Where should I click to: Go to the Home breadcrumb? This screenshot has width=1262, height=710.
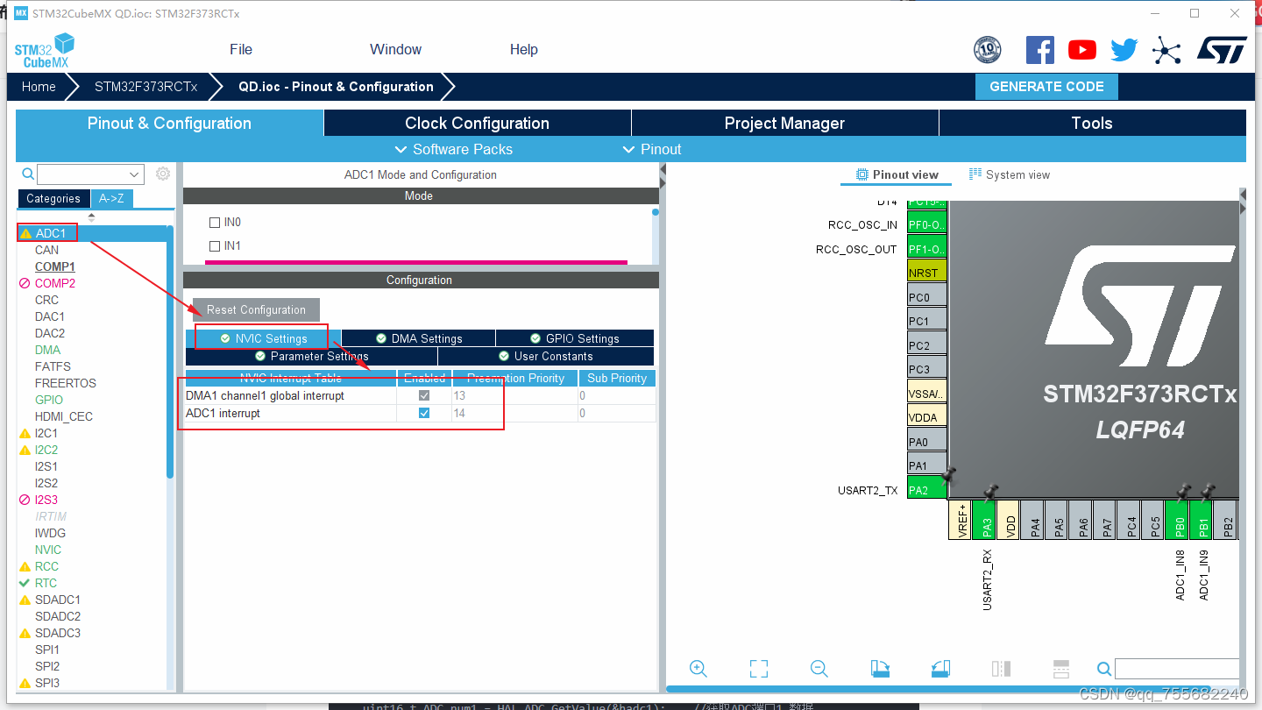pyautogui.click(x=39, y=87)
